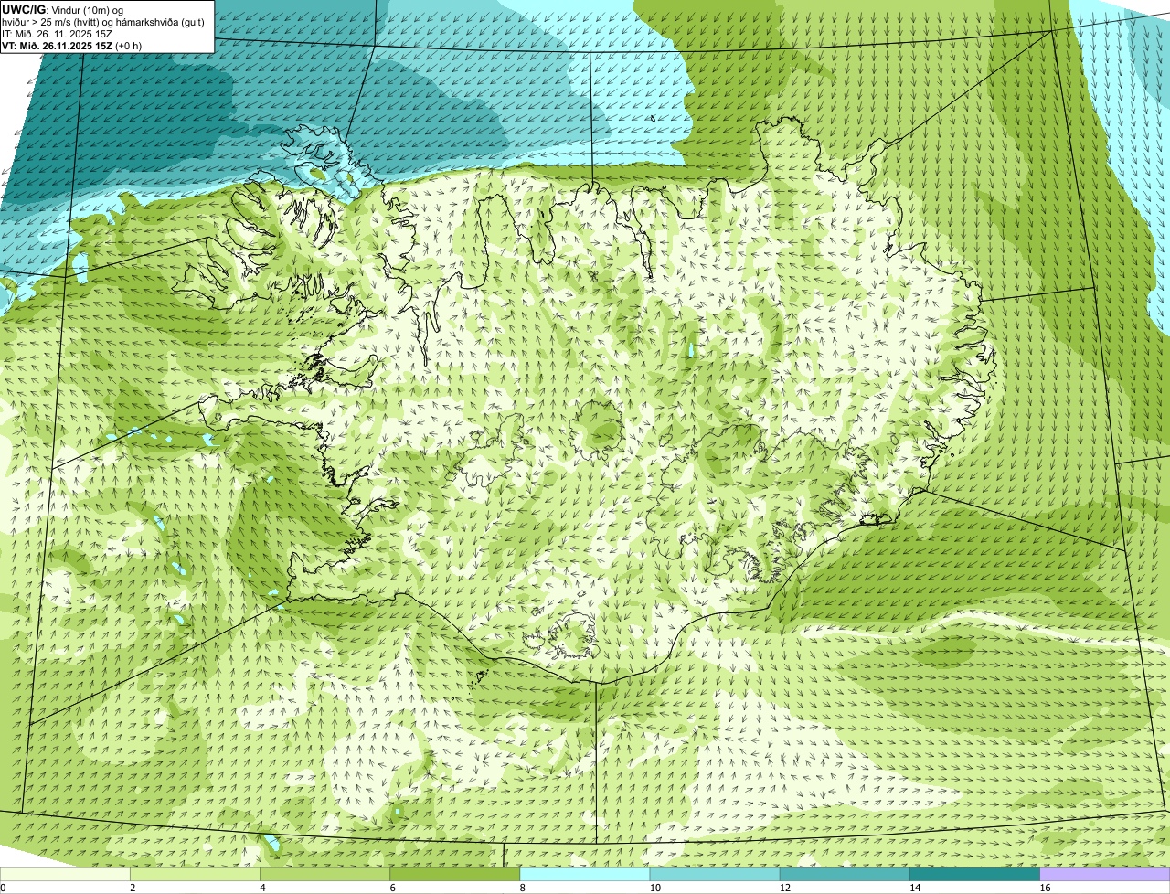Viewport: 1170px width, 894px height.
Task: Click the '10' label under the color bar
Action: tap(654, 888)
